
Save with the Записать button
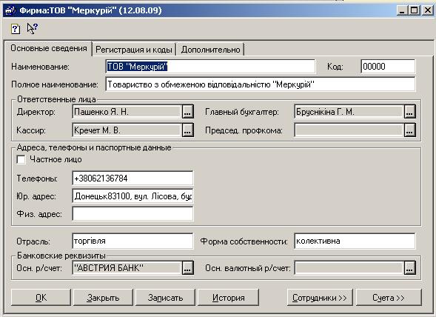click(165, 298)
